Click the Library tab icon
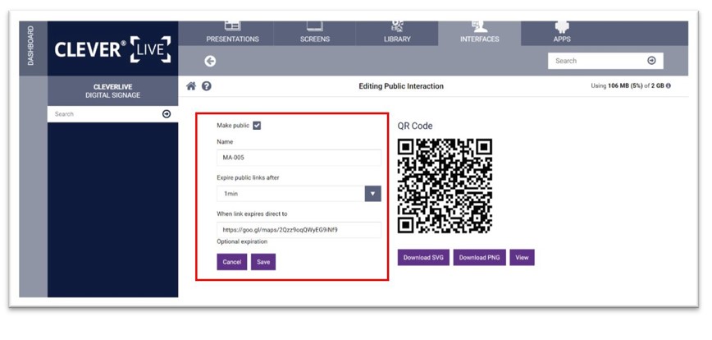This screenshot has width=712, height=340. tap(397, 26)
